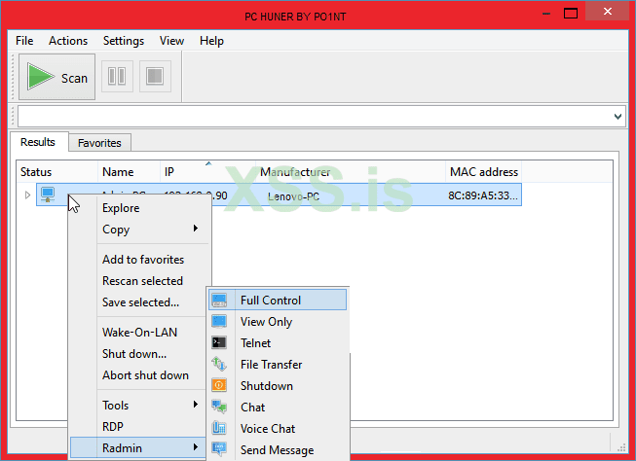Choose Explore from the context menu
The width and height of the screenshot is (636, 461).
[x=140, y=208]
